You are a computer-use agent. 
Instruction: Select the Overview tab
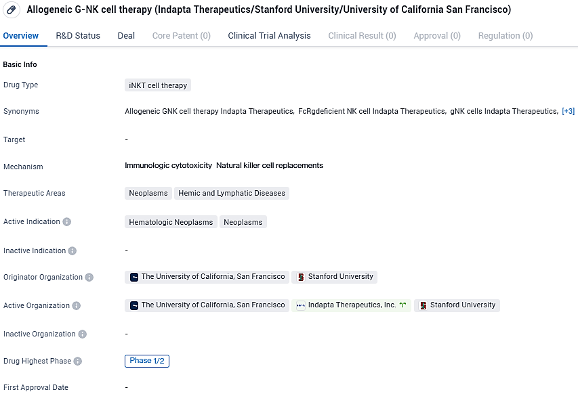pyautogui.click(x=21, y=35)
